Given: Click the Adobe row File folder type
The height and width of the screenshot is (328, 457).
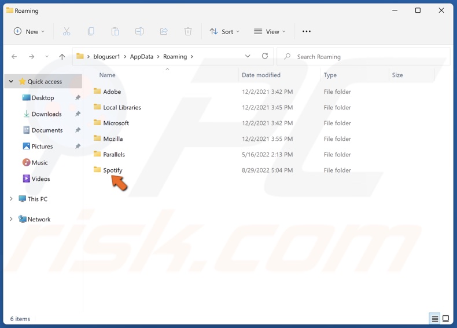Looking at the screenshot, I should tap(337, 92).
